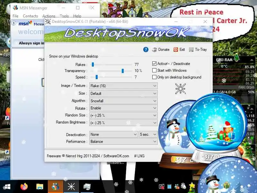Open Firefox from the taskbar
The width and height of the screenshot is (257, 193).
click(24, 187)
